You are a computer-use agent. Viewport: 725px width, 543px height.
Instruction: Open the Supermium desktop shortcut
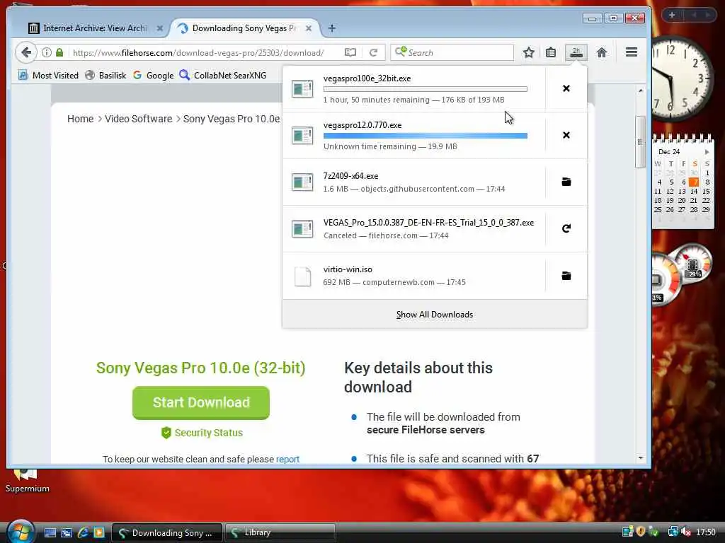[27, 480]
